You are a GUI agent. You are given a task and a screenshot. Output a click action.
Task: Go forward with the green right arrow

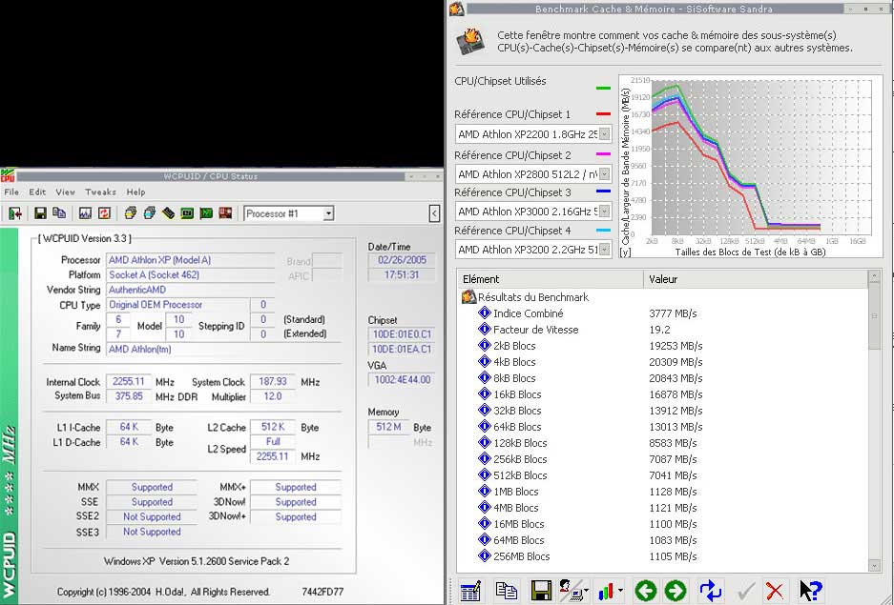pos(676,591)
